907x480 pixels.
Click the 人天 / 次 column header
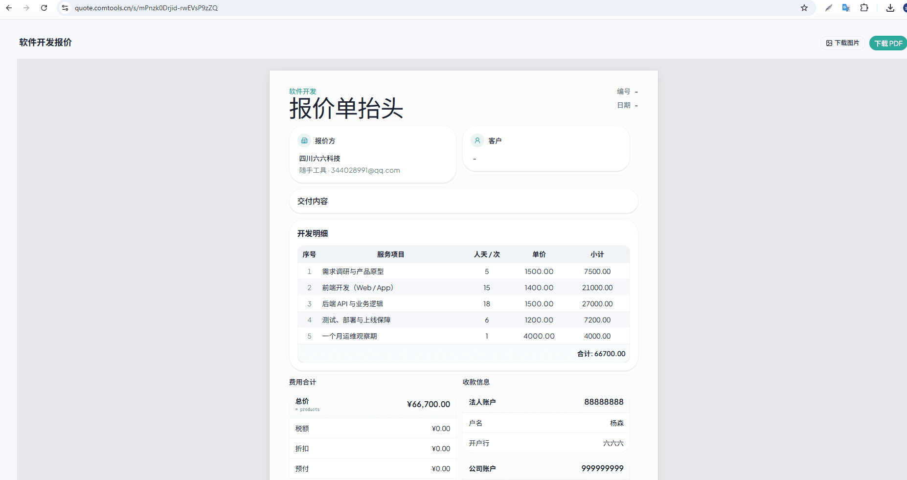[487, 254]
